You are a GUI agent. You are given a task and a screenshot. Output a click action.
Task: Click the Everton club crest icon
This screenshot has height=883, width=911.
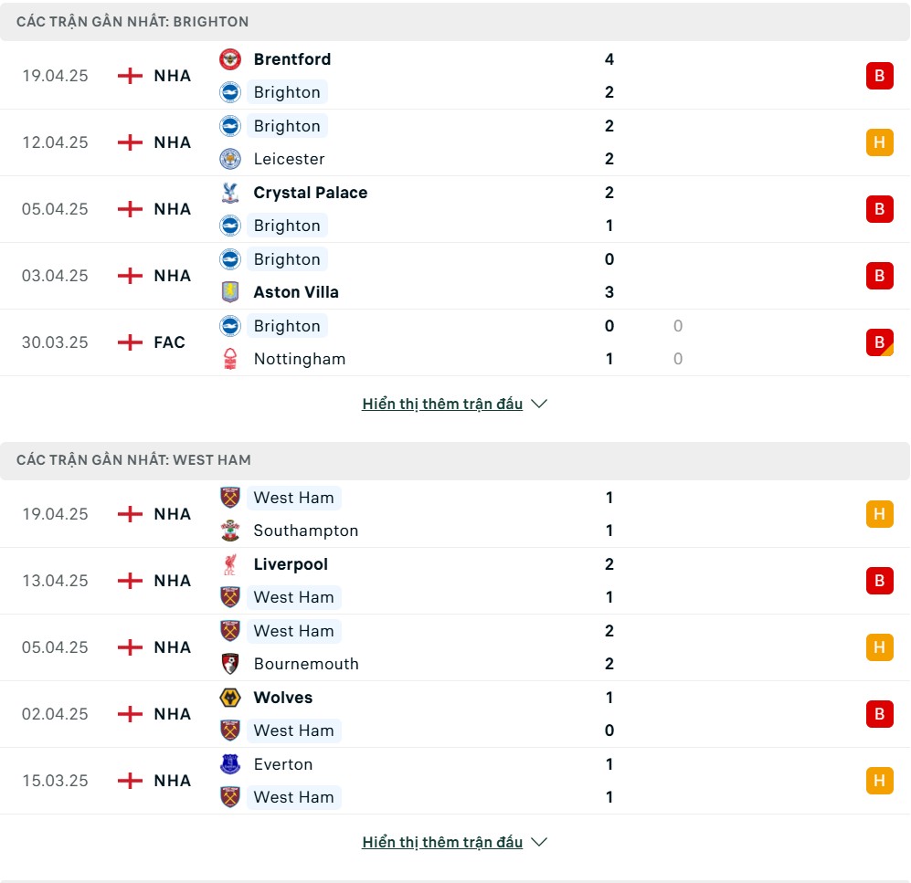coord(230,764)
